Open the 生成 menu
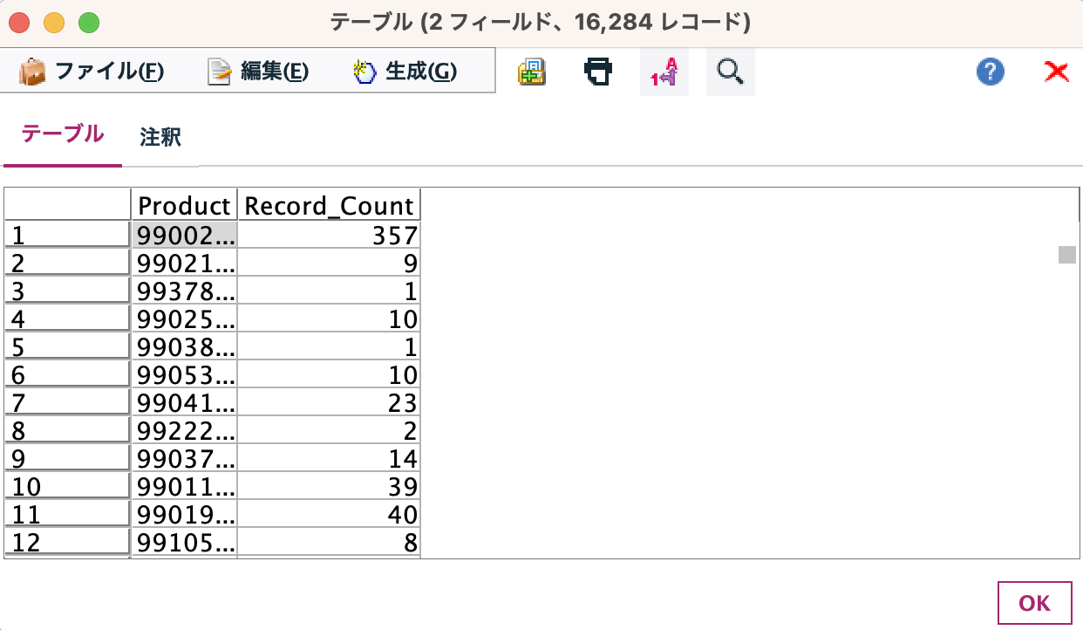The height and width of the screenshot is (630, 1083). [x=420, y=72]
